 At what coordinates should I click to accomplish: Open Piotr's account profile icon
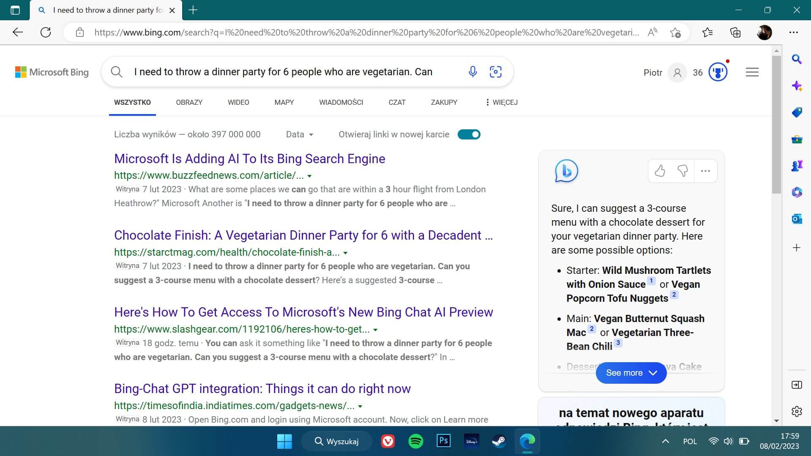click(x=677, y=72)
